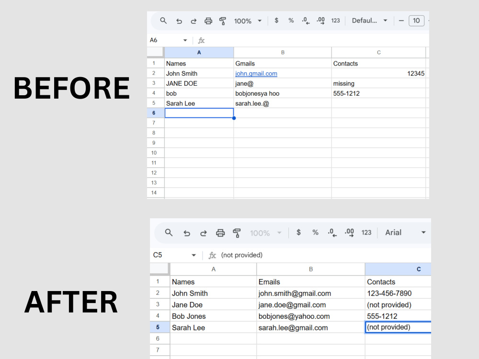479x359 pixels.
Task: Select column A header in AFTER sheet
Action: (213, 269)
